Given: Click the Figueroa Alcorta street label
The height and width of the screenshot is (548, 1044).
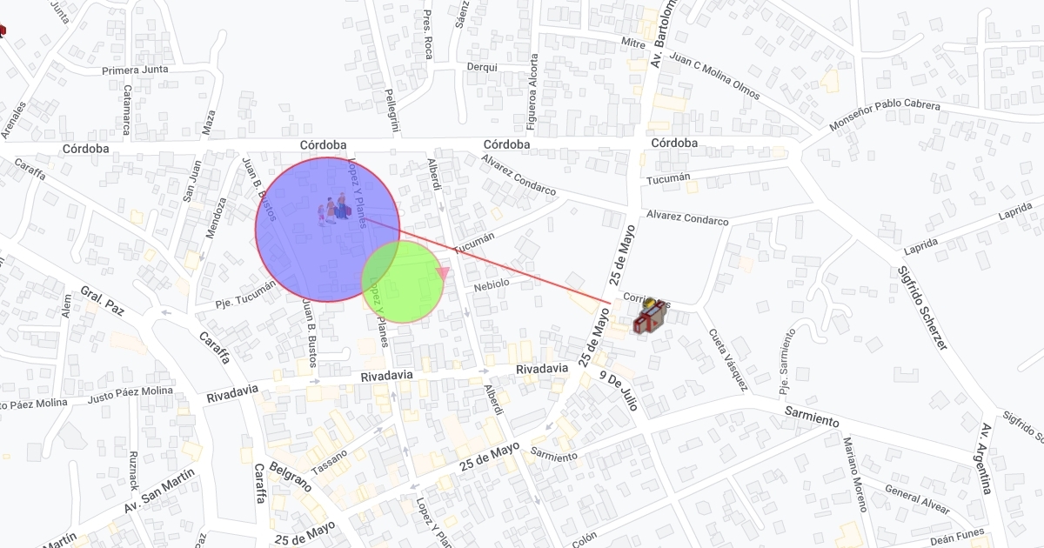Looking at the screenshot, I should coord(532,93).
